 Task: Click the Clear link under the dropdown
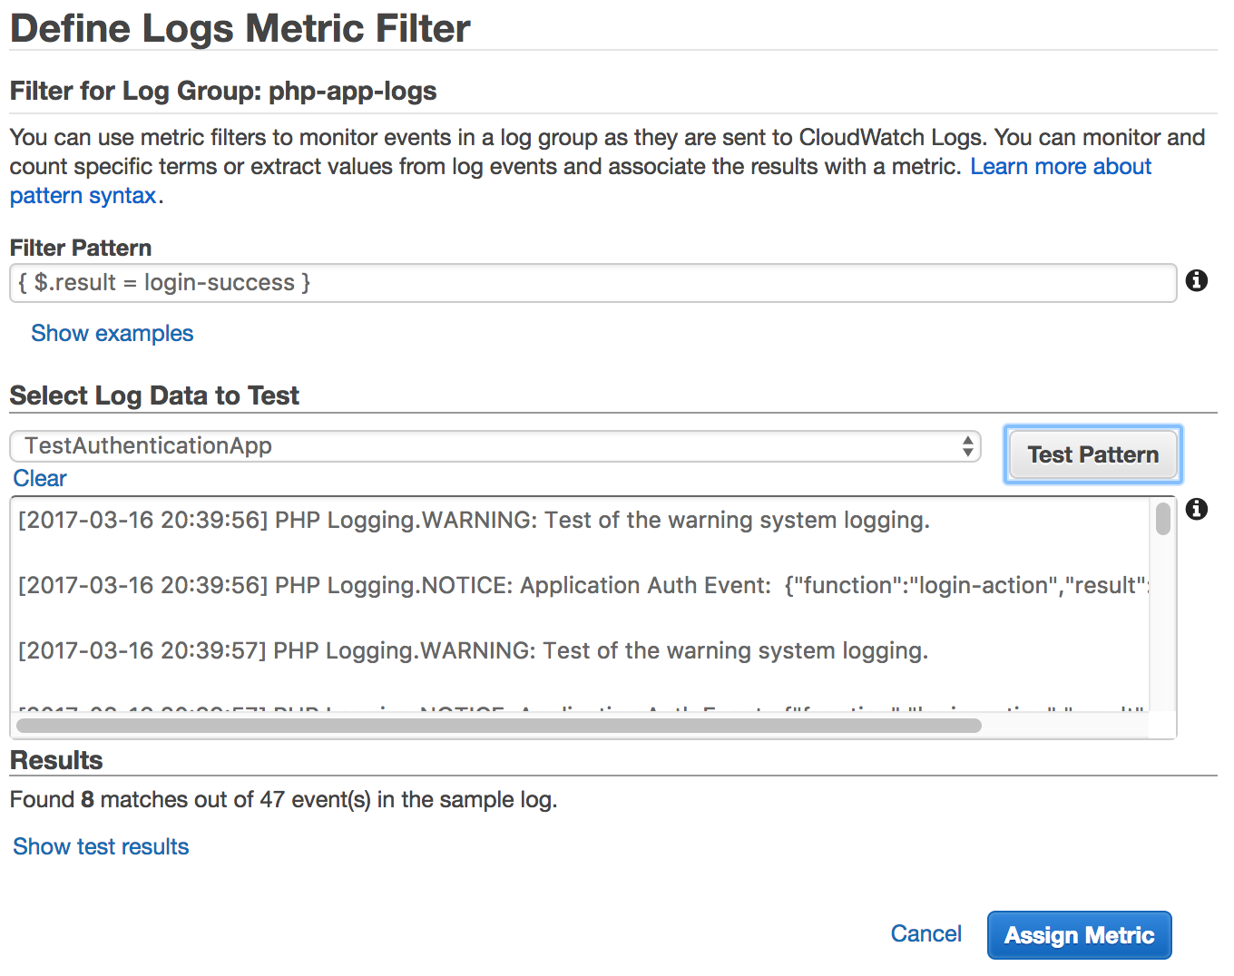point(40,478)
